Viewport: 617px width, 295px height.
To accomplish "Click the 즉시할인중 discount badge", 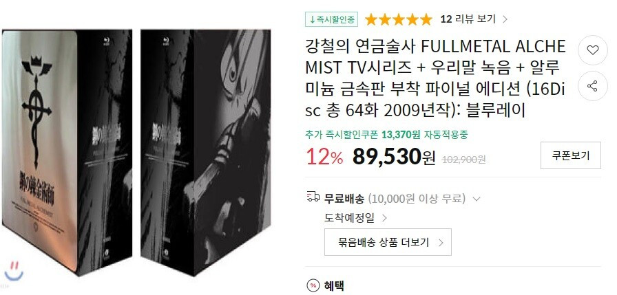I will coord(331,19).
